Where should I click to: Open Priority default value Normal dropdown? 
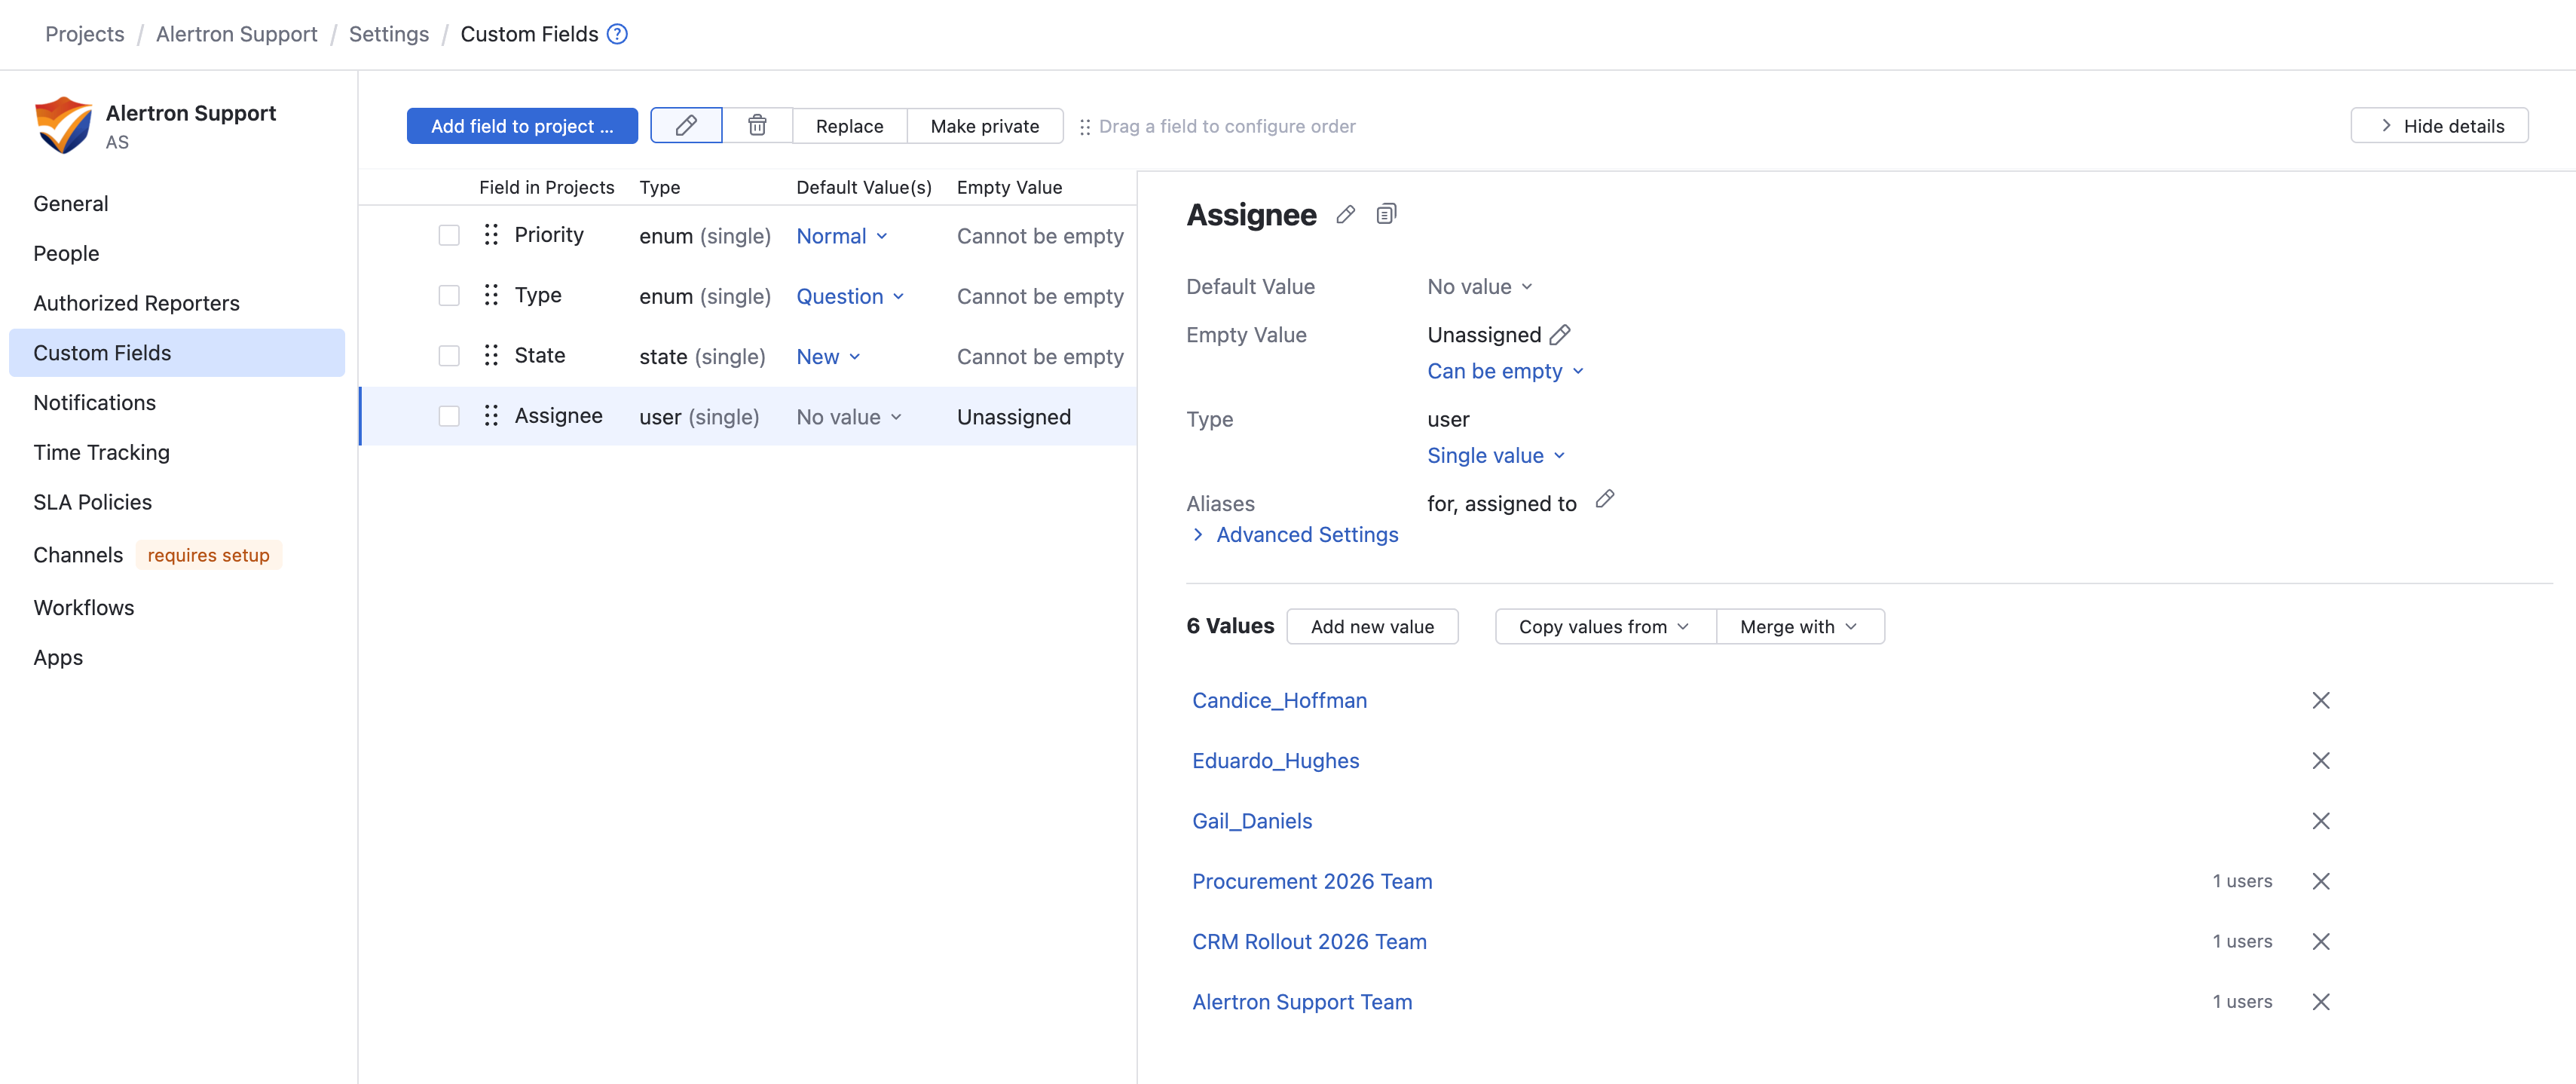point(842,236)
